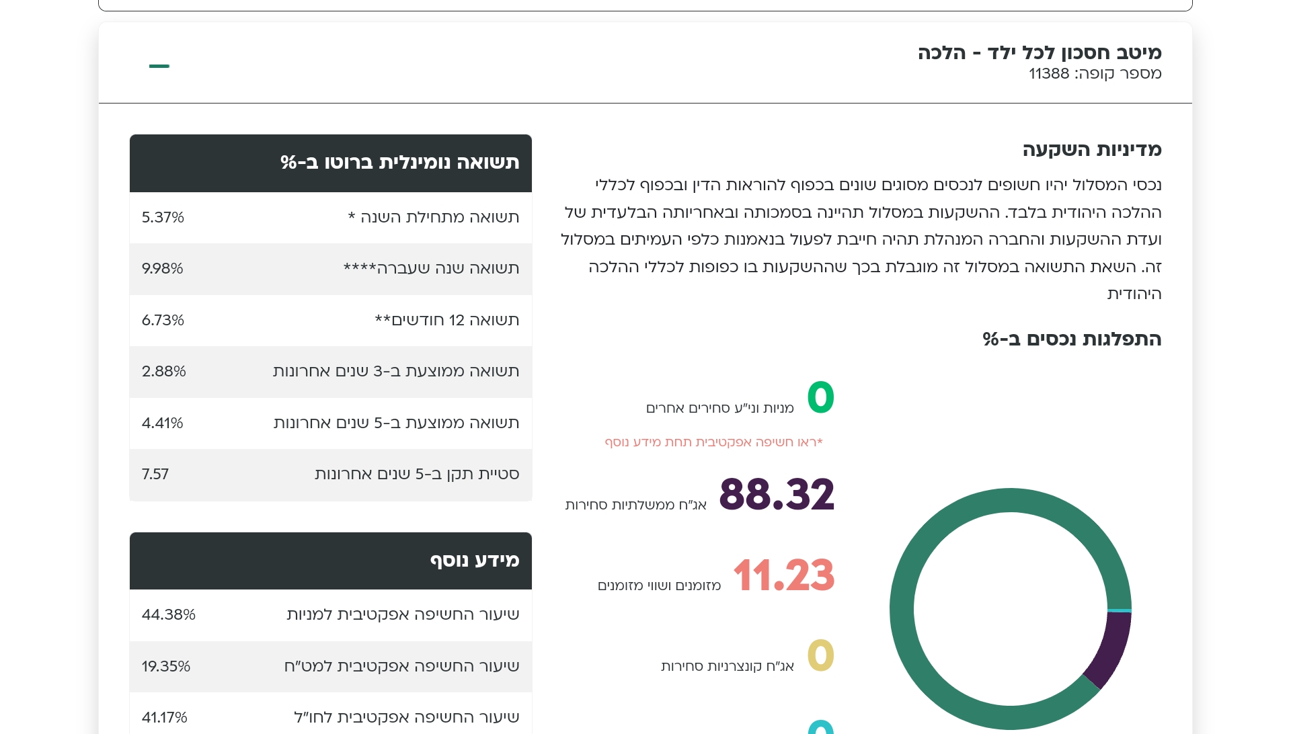The image size is (1291, 734).
Task: Click the מדיניות השקעה heading
Action: pos(1092,149)
